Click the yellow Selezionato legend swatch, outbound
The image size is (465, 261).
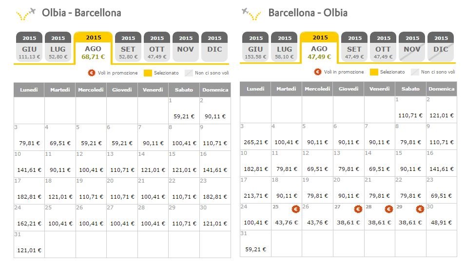point(148,73)
